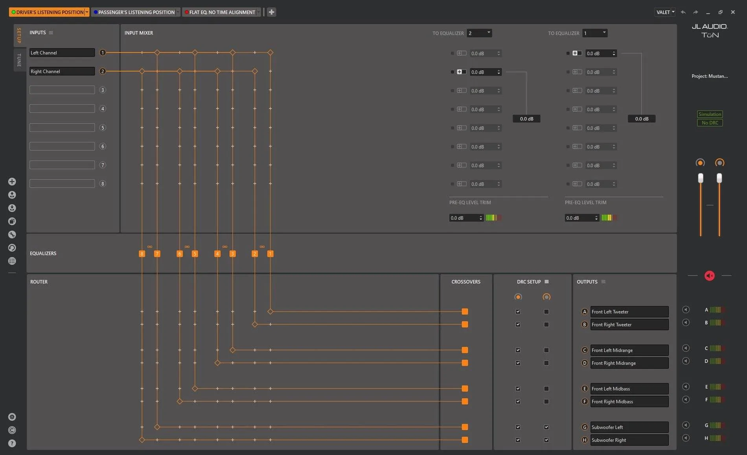Screen dimensions: 747x455
Task: Click speaker icon for output channel H
Action: 686,438
